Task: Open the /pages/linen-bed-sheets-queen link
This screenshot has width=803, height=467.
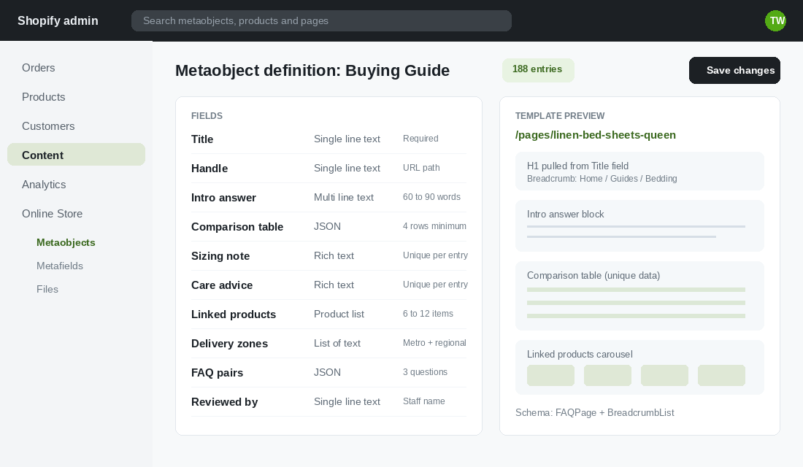Action: coord(595,135)
